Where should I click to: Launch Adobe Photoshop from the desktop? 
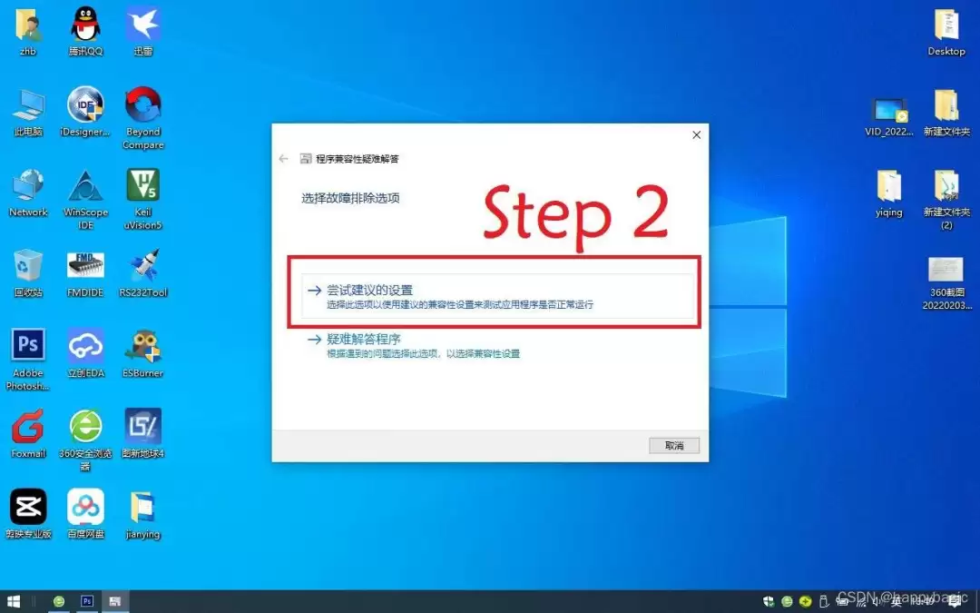(27, 348)
